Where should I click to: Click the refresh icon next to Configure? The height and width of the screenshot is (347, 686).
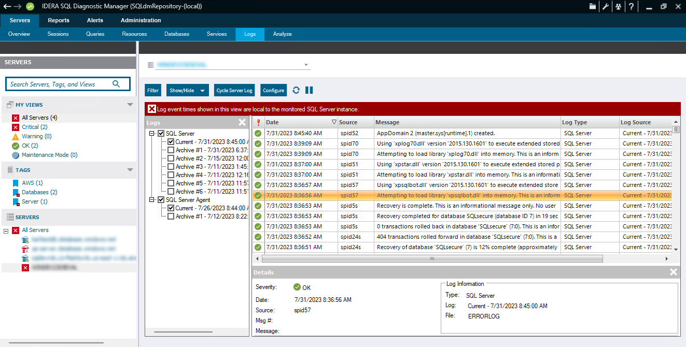click(296, 90)
